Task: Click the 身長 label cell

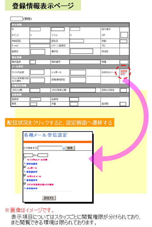Action: (14, 104)
